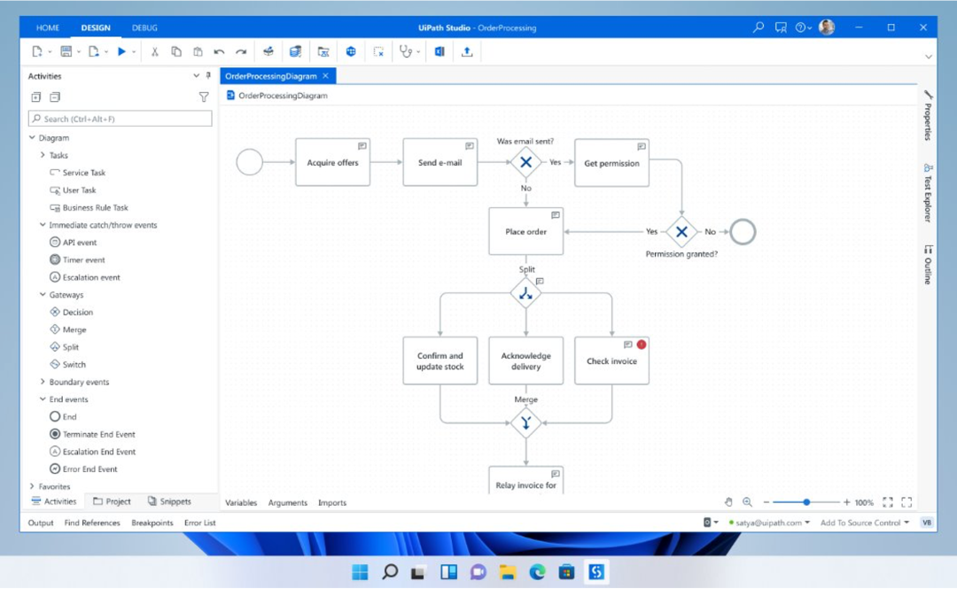Click the Export to Excel icon
This screenshot has width=957, height=589.
[439, 52]
